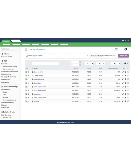Open Avances de salaire sidebar link
Image resolution: width=131 pixels, height=163 pixels.
tap(7, 102)
